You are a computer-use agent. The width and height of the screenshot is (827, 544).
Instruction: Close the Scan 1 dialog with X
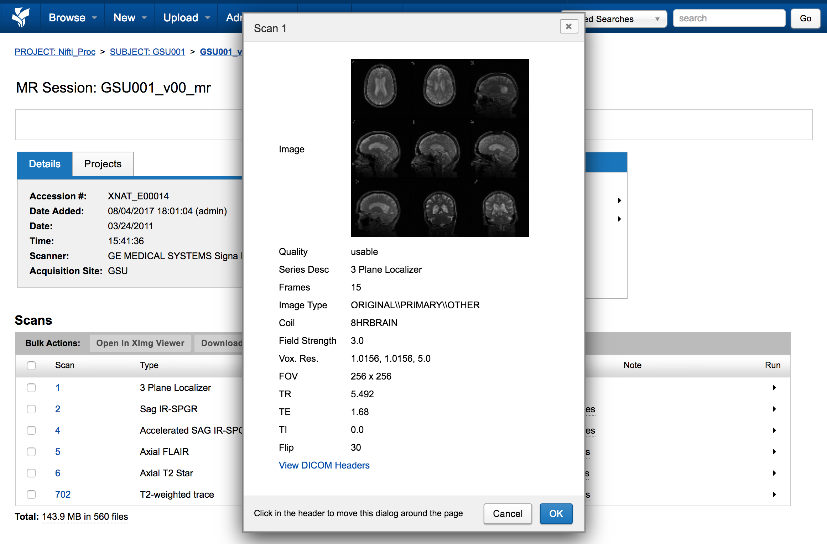coord(568,27)
